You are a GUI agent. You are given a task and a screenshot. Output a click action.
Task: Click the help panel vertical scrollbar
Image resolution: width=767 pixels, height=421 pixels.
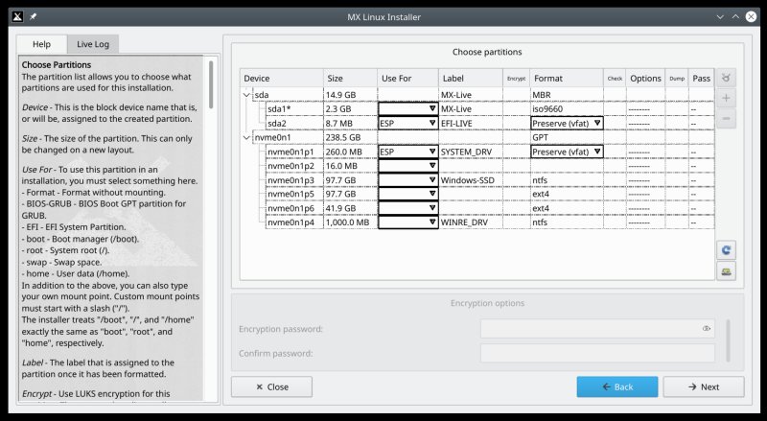tap(211, 84)
